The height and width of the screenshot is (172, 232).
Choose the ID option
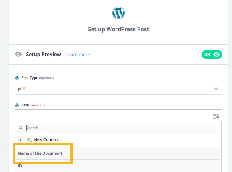click(118, 166)
